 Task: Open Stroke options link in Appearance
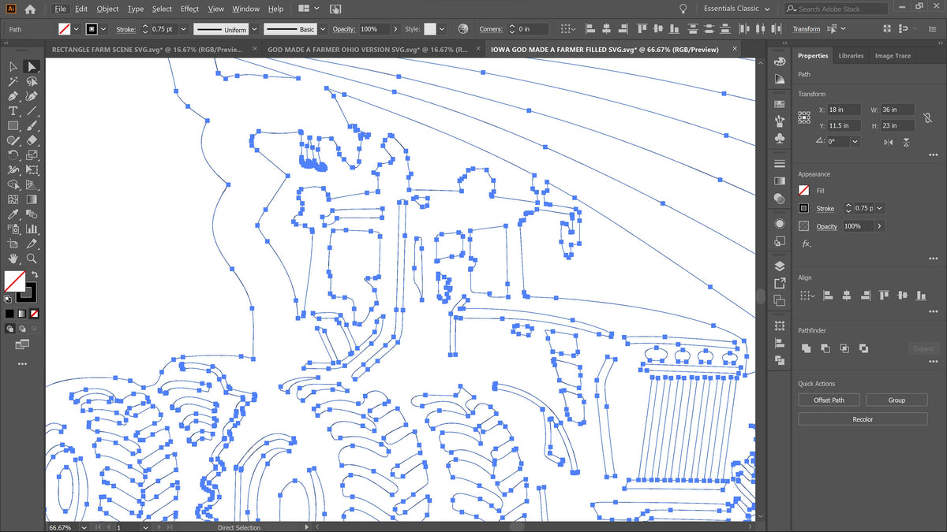pyautogui.click(x=825, y=209)
